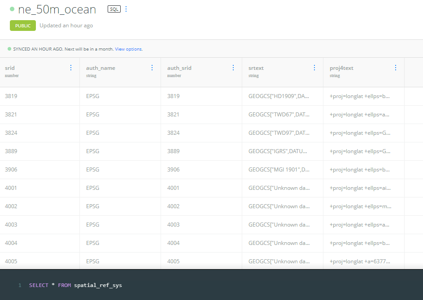Viewport: 423px width, 300px height.
Task: Select proj4text cell ending ellps=m...
Action: click(364, 206)
